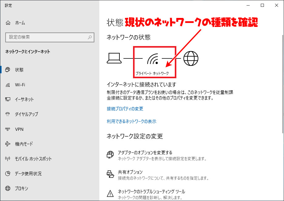Open 共有オプション setting

pyautogui.click(x=158, y=175)
